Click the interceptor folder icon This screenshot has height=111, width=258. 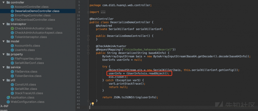point(8,24)
